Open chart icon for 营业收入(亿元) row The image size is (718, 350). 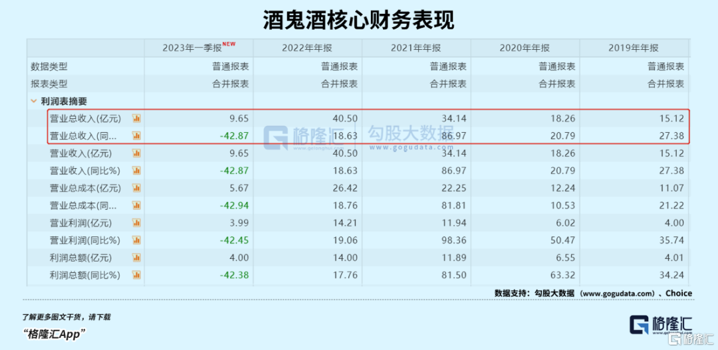(136, 153)
